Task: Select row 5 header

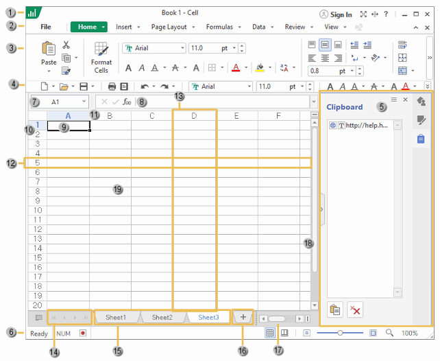Action: [37, 163]
